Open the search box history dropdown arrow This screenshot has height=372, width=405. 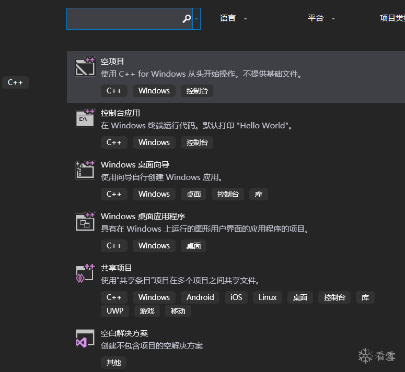pyautogui.click(x=196, y=19)
